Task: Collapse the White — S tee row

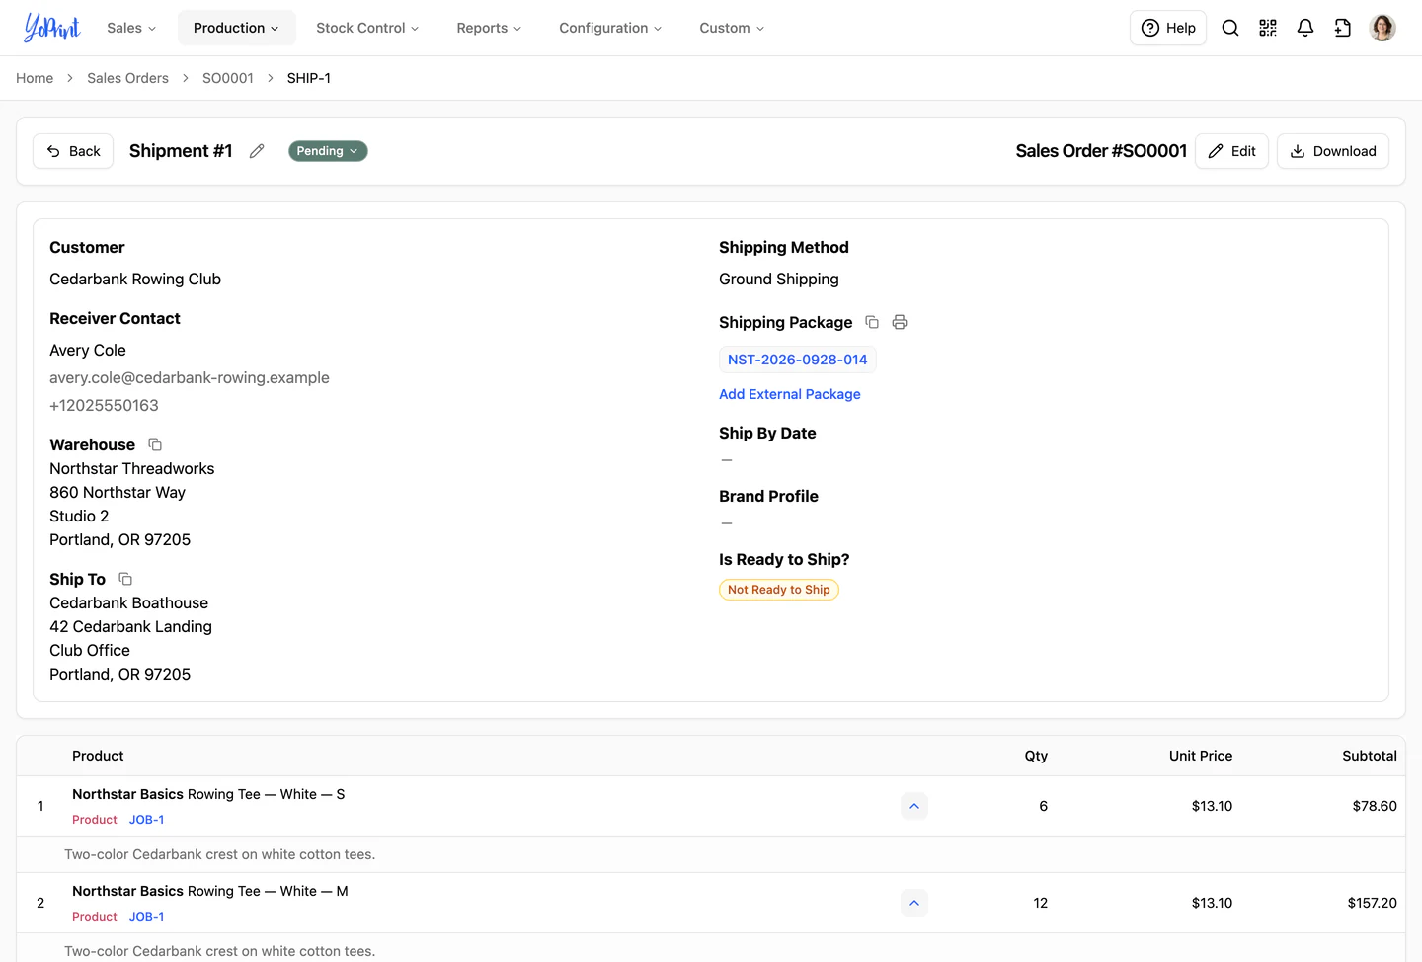Action: point(914,806)
